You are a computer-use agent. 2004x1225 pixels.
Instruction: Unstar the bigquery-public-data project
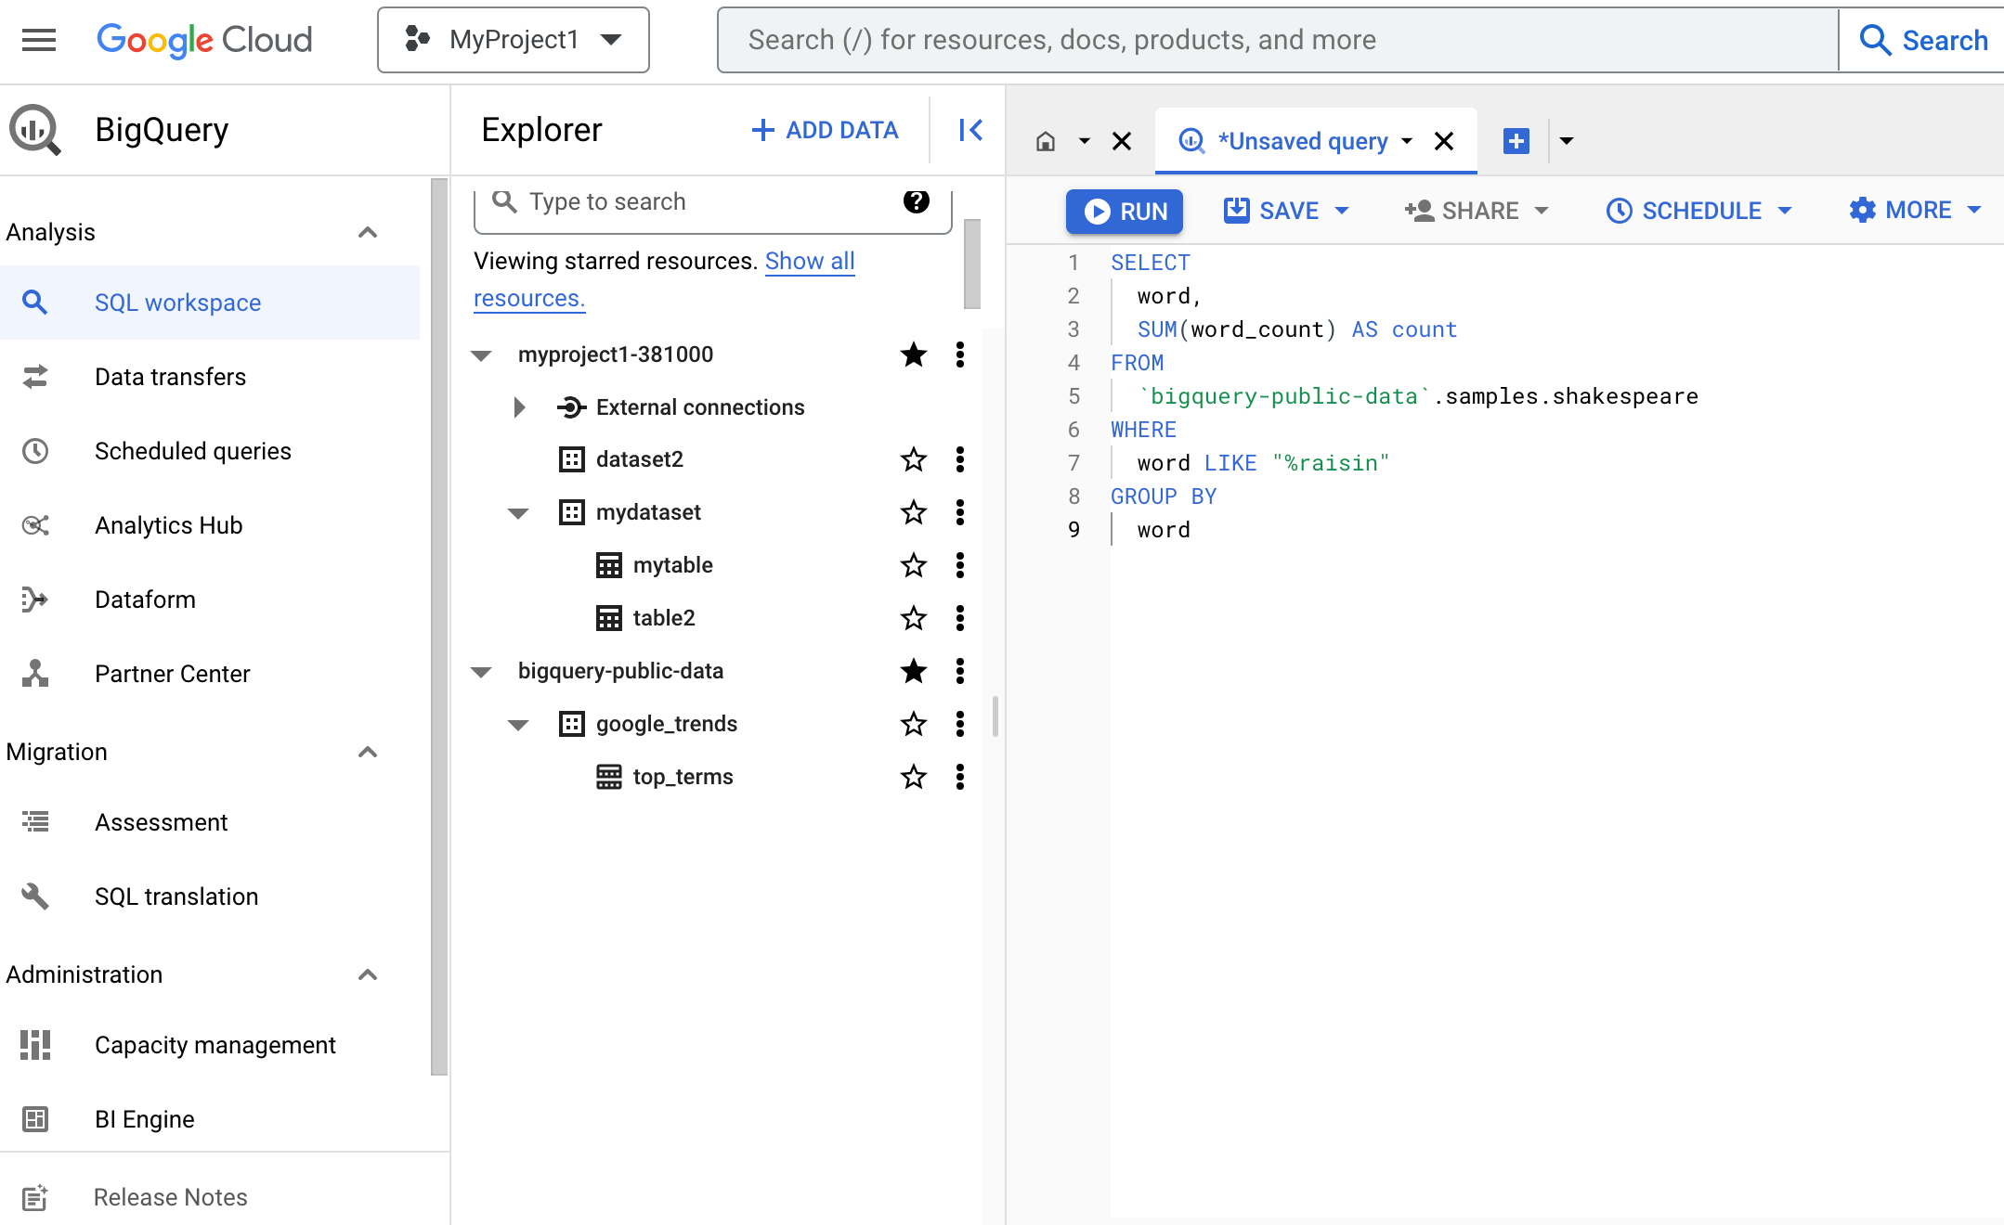pyautogui.click(x=914, y=671)
